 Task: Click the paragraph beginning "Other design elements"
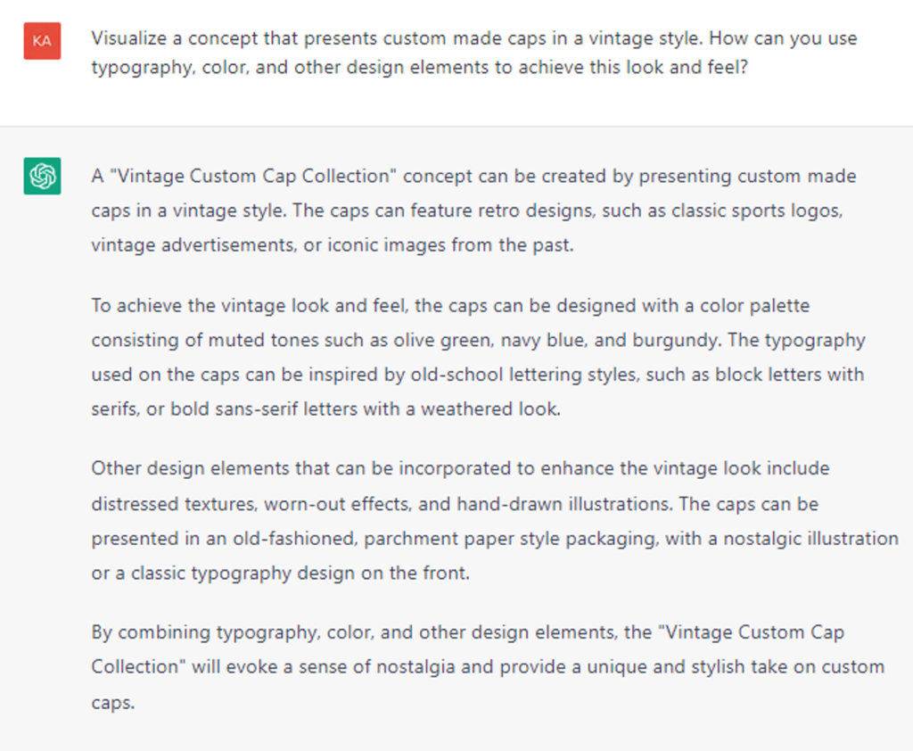[495, 521]
